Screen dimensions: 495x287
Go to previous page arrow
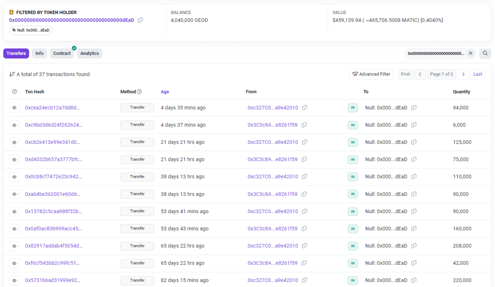tap(420, 74)
